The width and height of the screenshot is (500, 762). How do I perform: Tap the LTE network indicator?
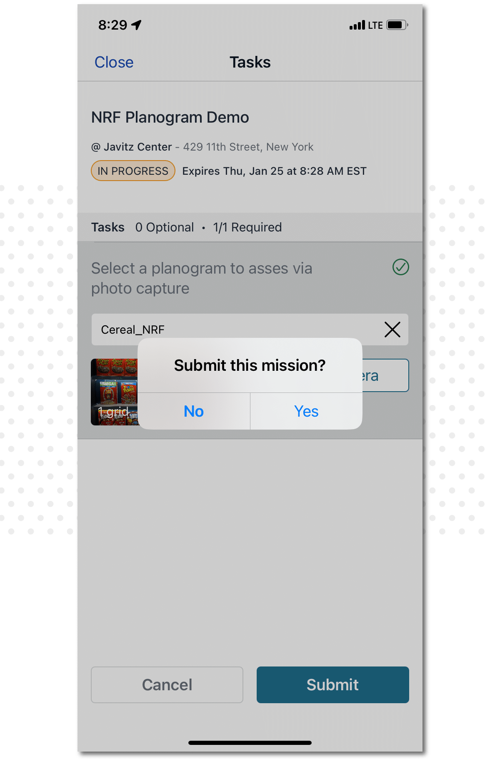(x=375, y=25)
